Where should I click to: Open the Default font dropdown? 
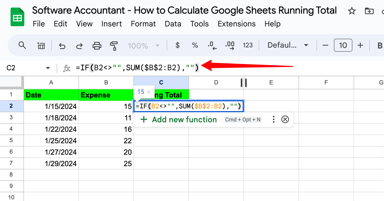tap(288, 45)
